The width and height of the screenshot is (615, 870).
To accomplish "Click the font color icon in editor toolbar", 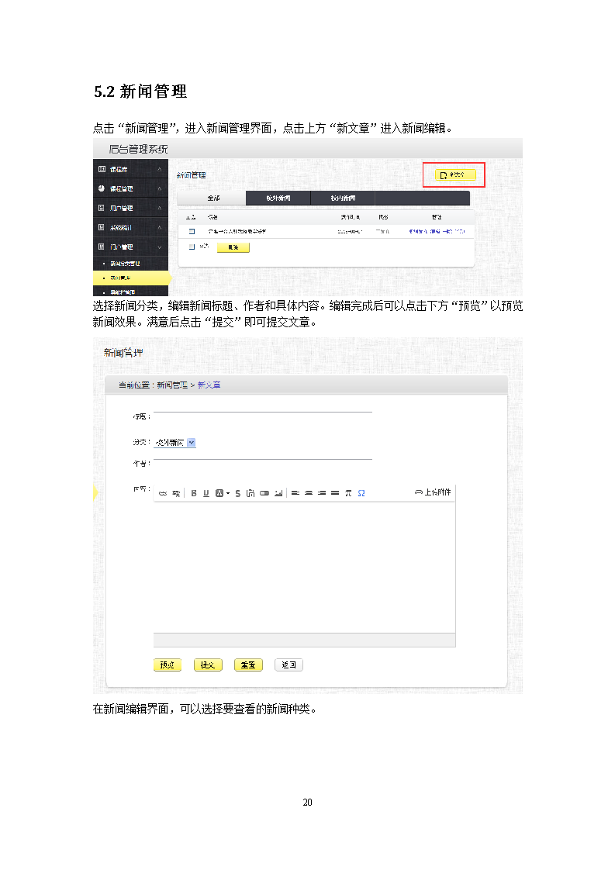I will (219, 493).
